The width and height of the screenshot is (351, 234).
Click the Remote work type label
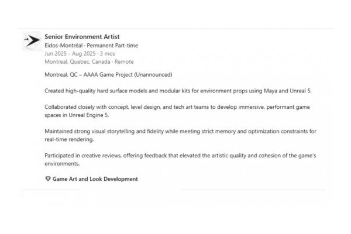point(124,62)
